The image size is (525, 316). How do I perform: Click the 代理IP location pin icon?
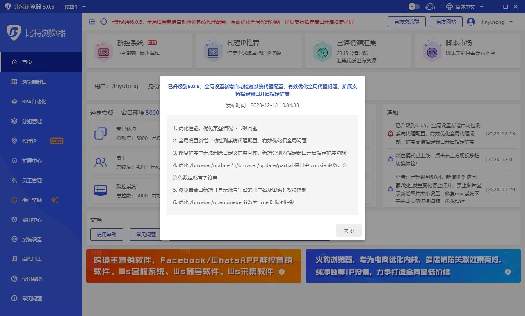point(14,141)
